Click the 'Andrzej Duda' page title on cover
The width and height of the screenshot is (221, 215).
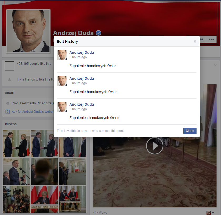[x=73, y=33]
